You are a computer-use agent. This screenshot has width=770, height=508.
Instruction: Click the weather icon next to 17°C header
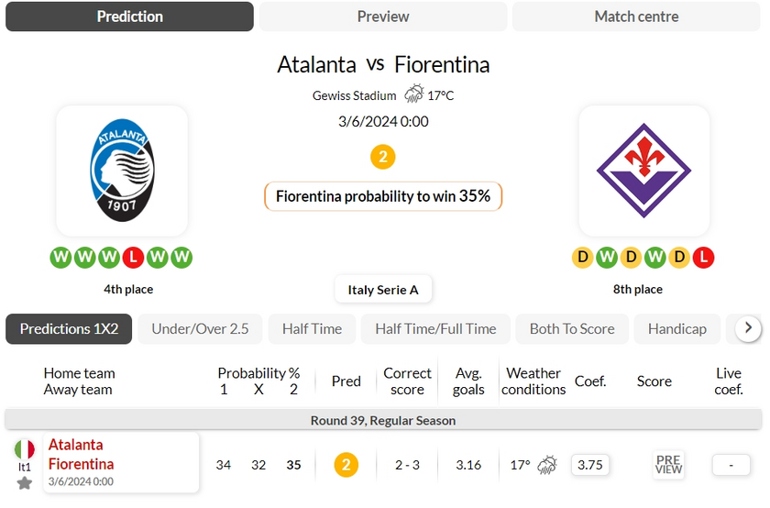[x=414, y=94]
